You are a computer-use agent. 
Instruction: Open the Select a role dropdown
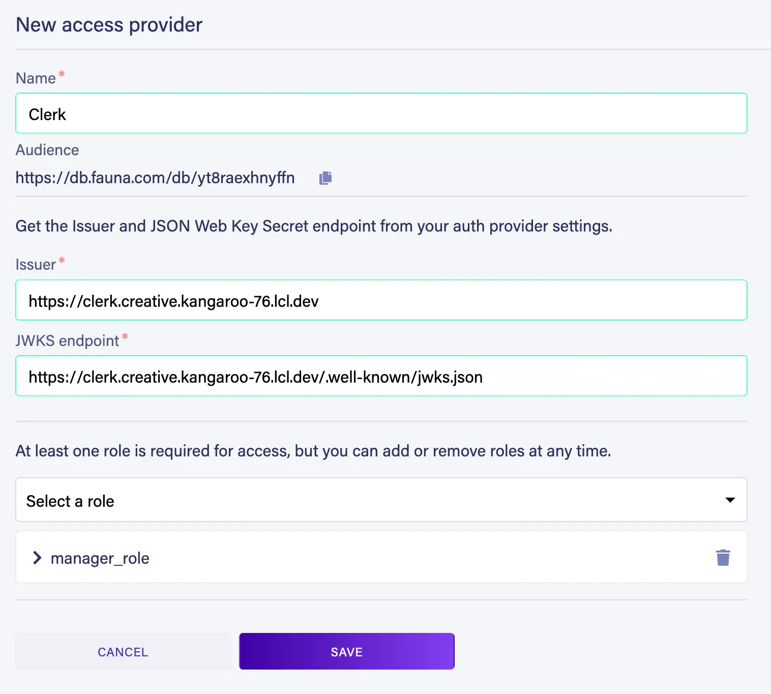click(381, 500)
